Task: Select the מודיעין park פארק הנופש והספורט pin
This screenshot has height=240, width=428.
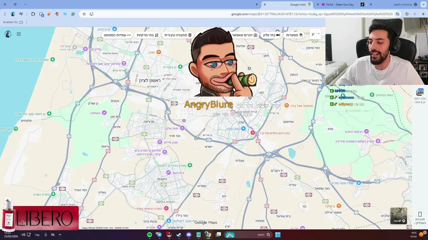Action: (x=378, y=141)
